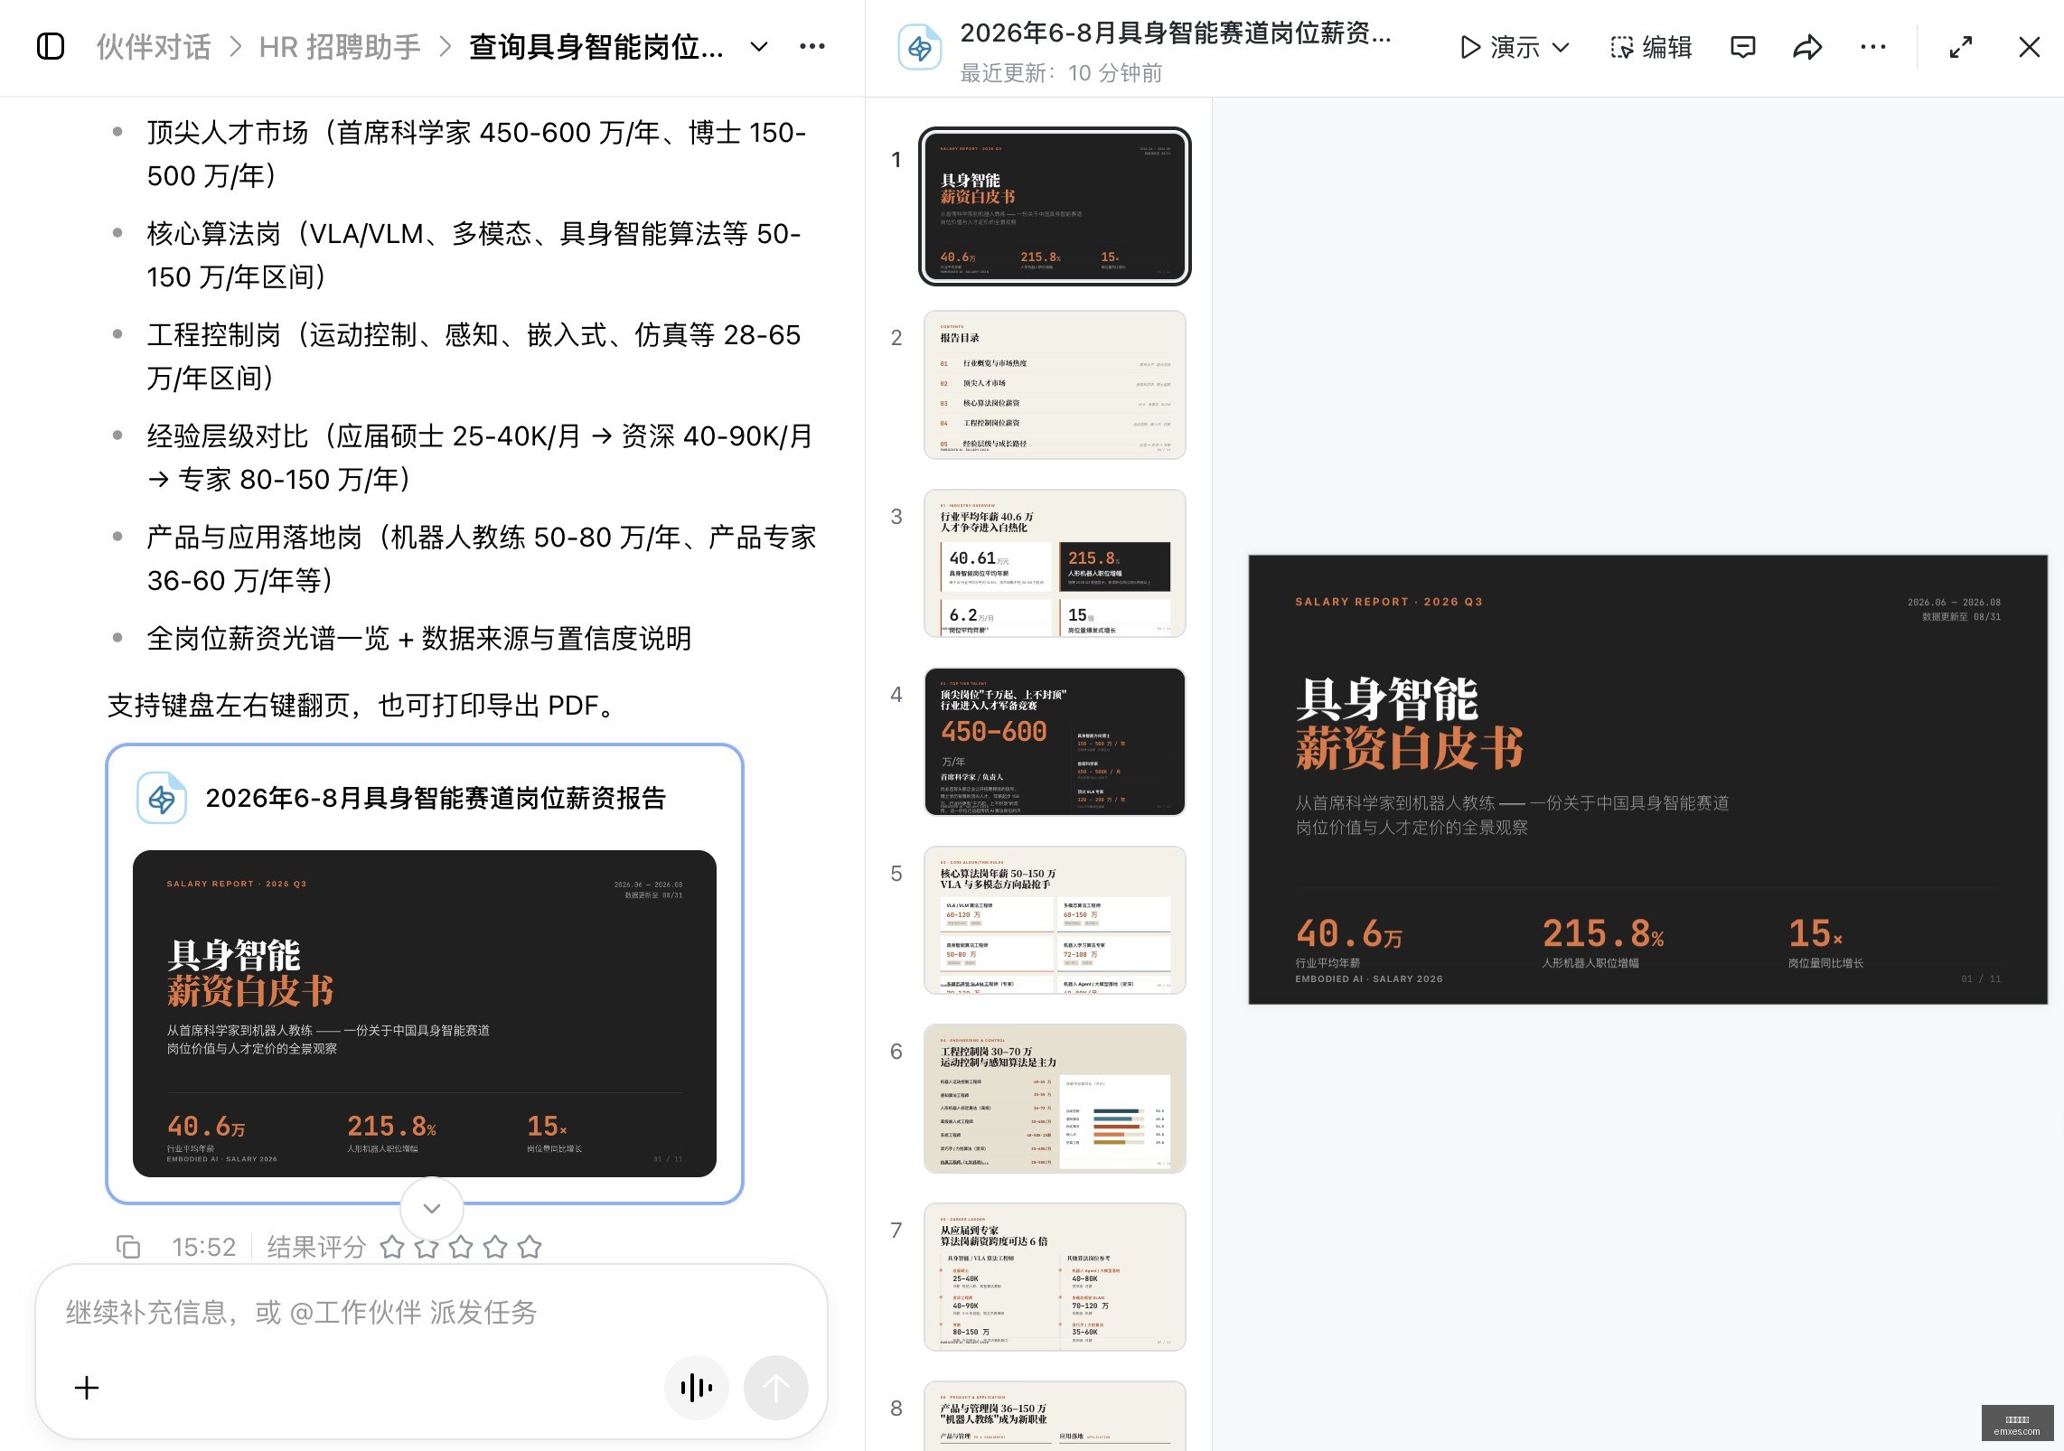This screenshot has height=1451, width=2064.
Task: Copy the message with copy icon
Action: coord(128,1247)
